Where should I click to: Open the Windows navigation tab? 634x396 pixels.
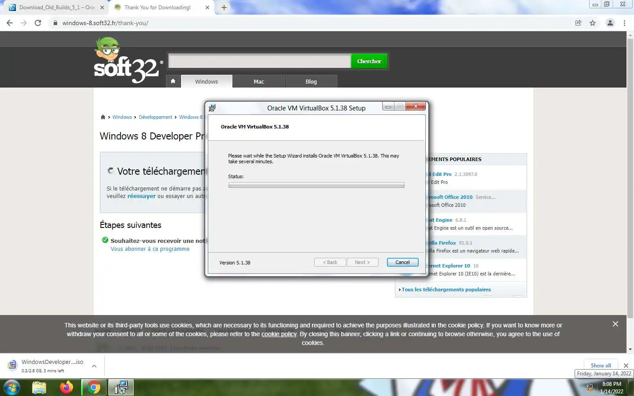[x=206, y=81]
